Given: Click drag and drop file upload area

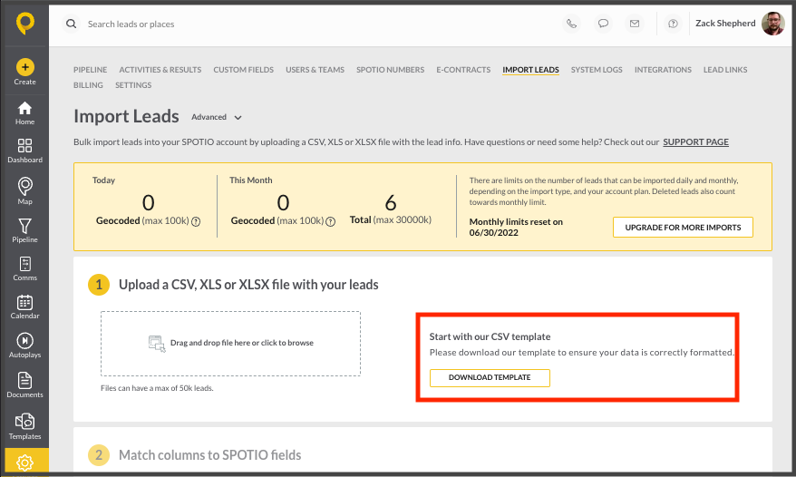Looking at the screenshot, I should 230,344.
